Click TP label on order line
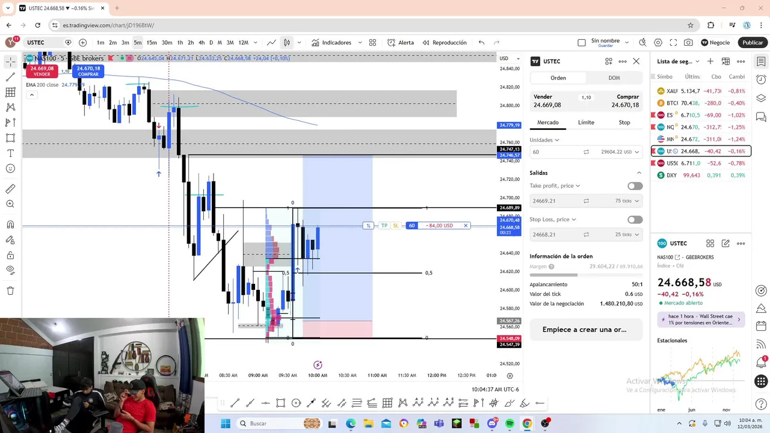 coord(384,226)
